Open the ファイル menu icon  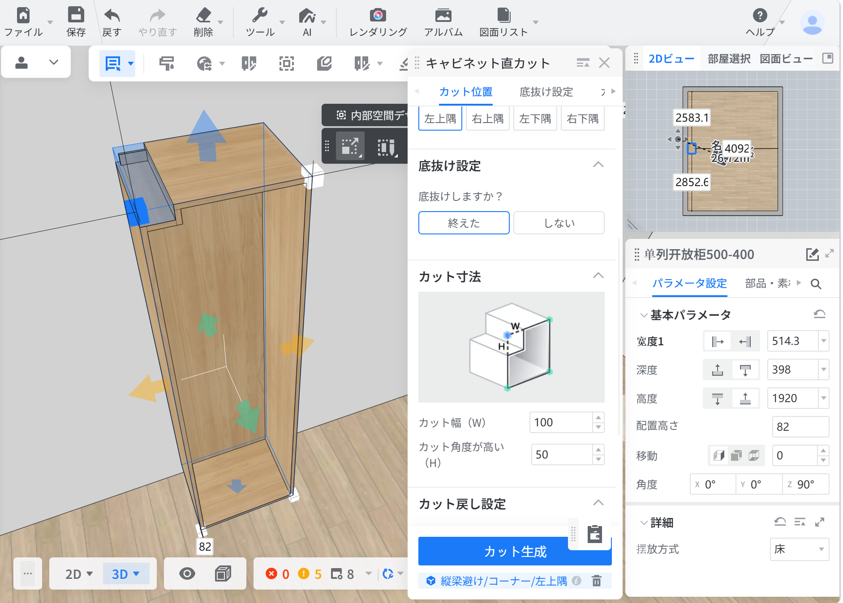(x=23, y=15)
